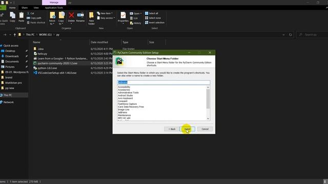Screen dimensions: 328x184
Task: Select This PC in the sidebar
Action: click(8, 95)
